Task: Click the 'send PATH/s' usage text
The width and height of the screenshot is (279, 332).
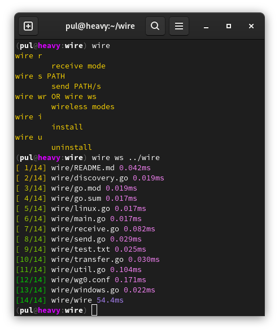Action: click(x=76, y=87)
